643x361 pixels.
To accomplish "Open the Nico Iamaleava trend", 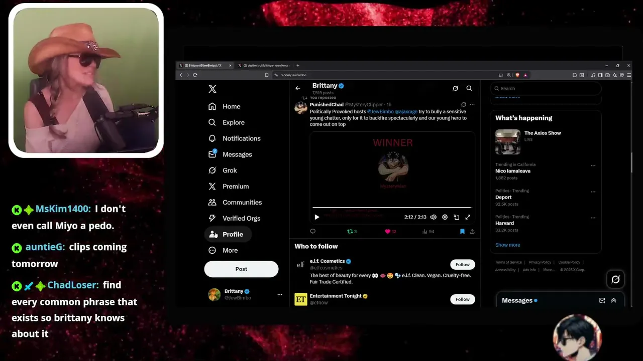I will pos(513,171).
